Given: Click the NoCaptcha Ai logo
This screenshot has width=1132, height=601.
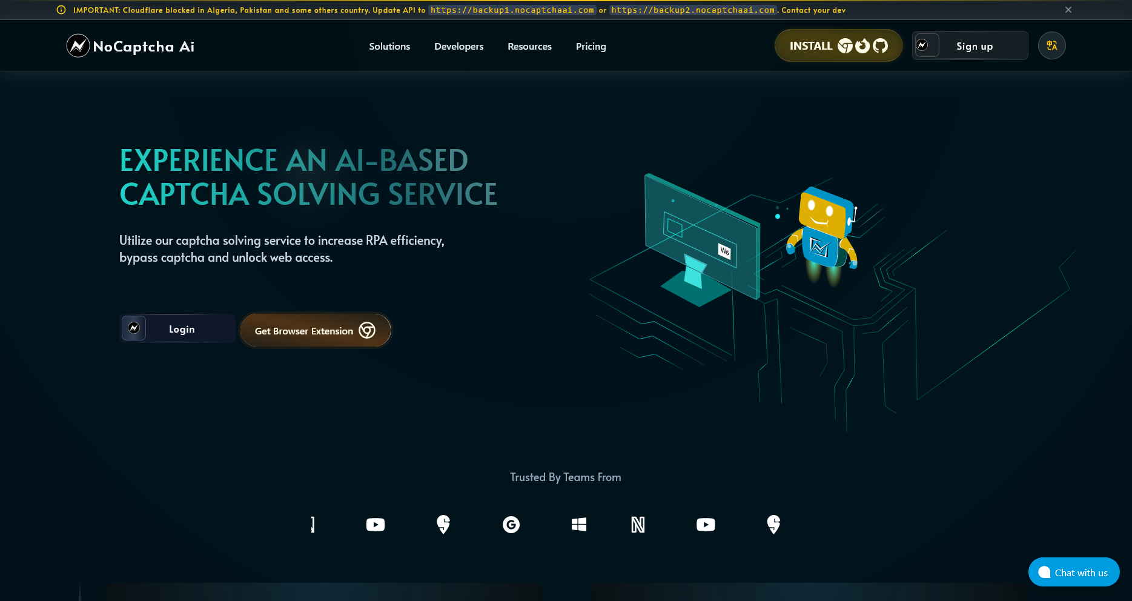Looking at the screenshot, I should 131,46.
